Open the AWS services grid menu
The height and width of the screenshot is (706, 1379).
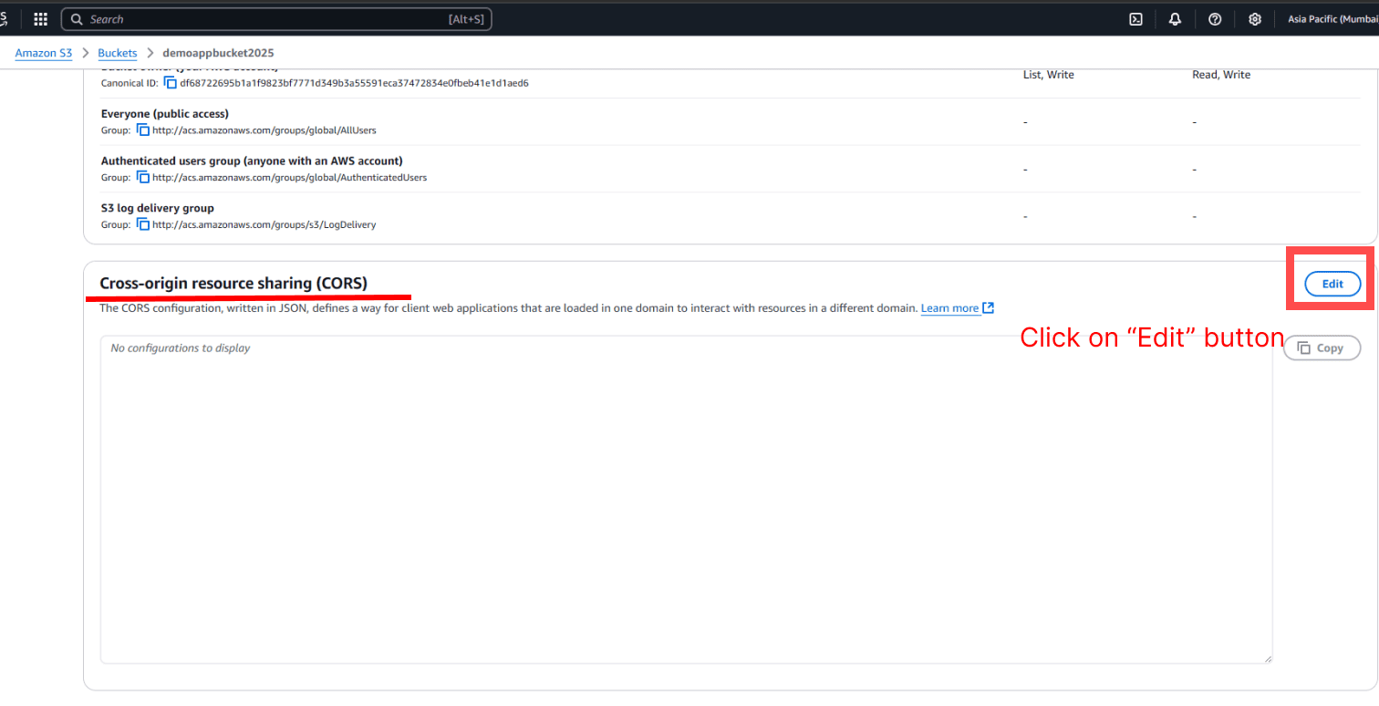coord(39,18)
